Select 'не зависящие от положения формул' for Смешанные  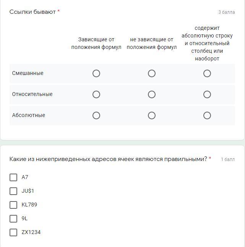pos(152,73)
